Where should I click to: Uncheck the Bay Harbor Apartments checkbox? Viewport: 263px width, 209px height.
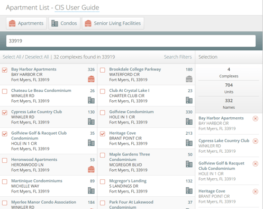coord(5,70)
